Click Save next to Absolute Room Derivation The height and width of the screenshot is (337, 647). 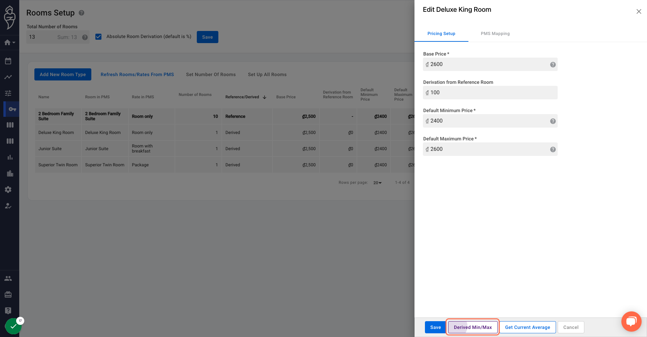pyautogui.click(x=208, y=37)
